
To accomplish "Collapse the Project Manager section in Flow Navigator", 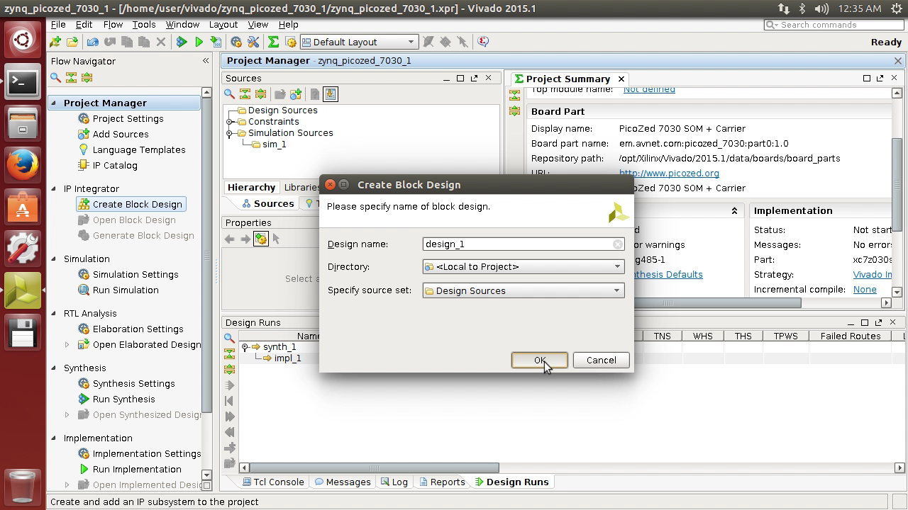I will (x=53, y=103).
